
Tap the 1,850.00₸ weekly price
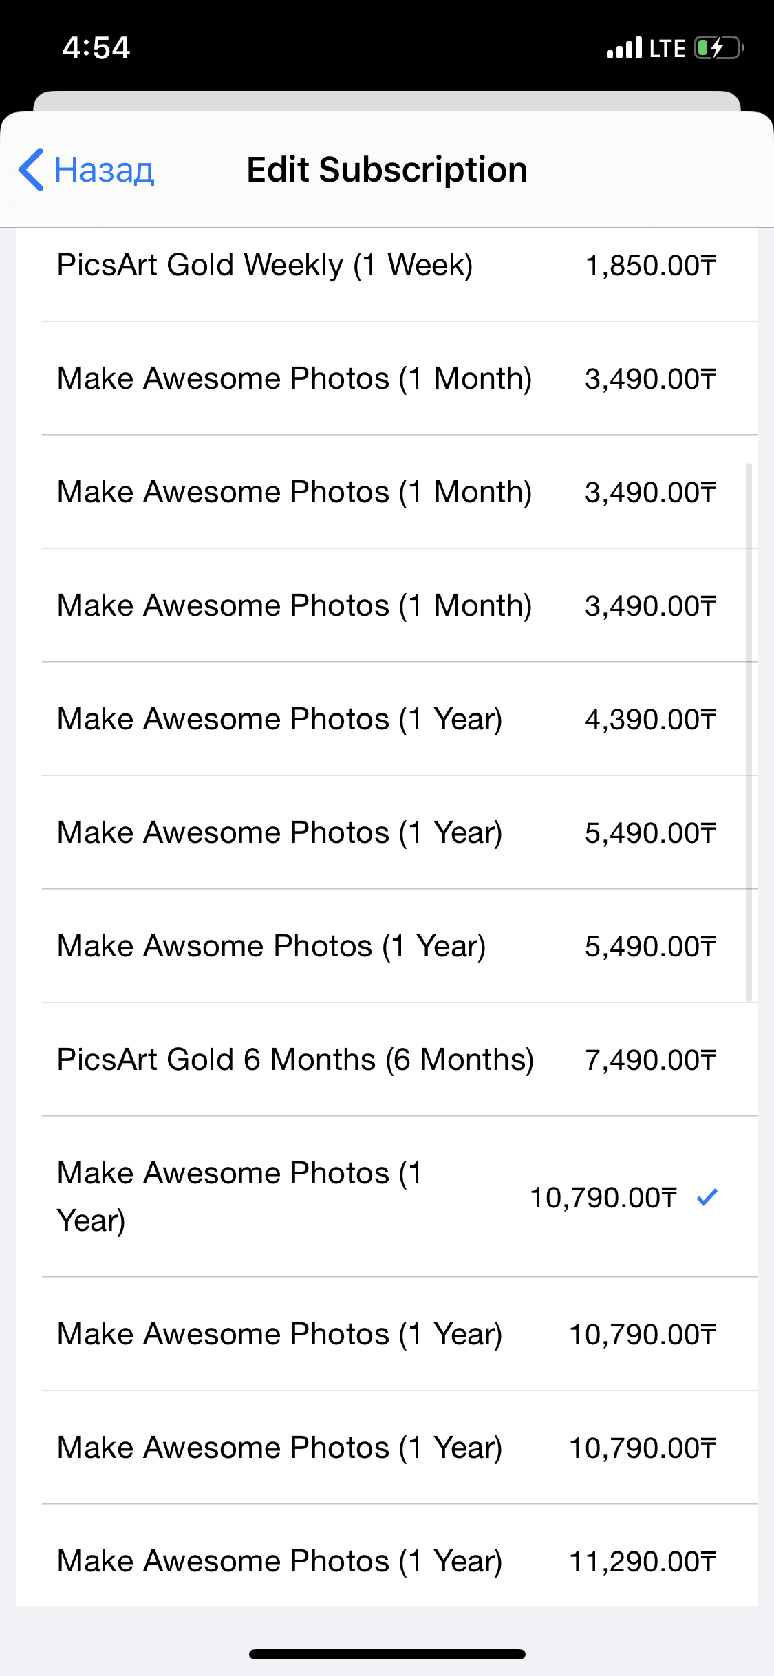[x=650, y=266]
